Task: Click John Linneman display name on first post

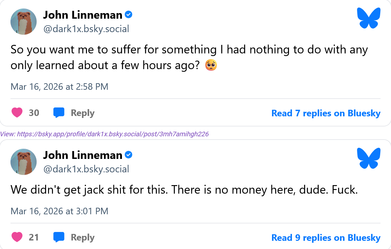Action: click(x=83, y=15)
